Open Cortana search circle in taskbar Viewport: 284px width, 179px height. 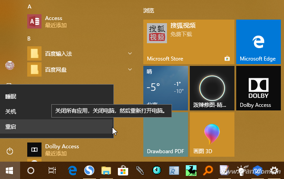(x=31, y=171)
